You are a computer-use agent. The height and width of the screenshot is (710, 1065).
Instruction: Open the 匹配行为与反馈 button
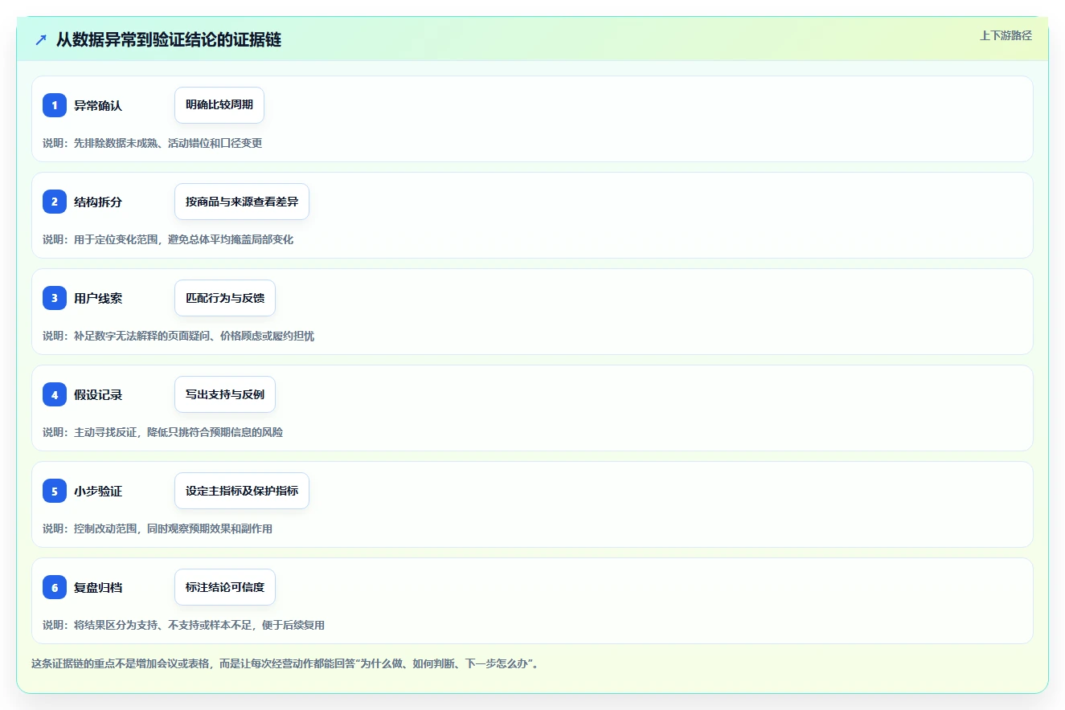(x=225, y=298)
